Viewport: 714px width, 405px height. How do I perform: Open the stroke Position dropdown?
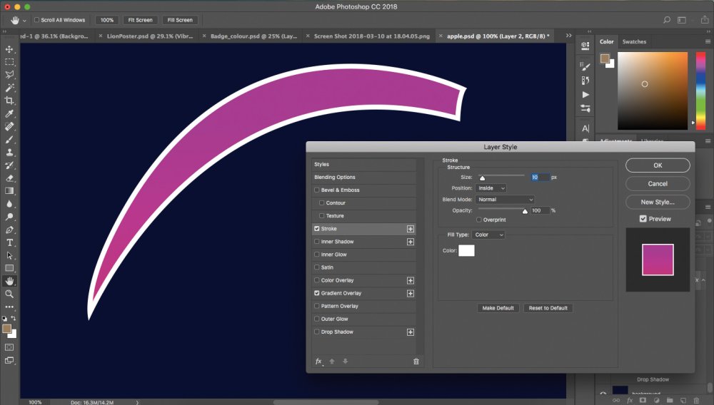[491, 188]
